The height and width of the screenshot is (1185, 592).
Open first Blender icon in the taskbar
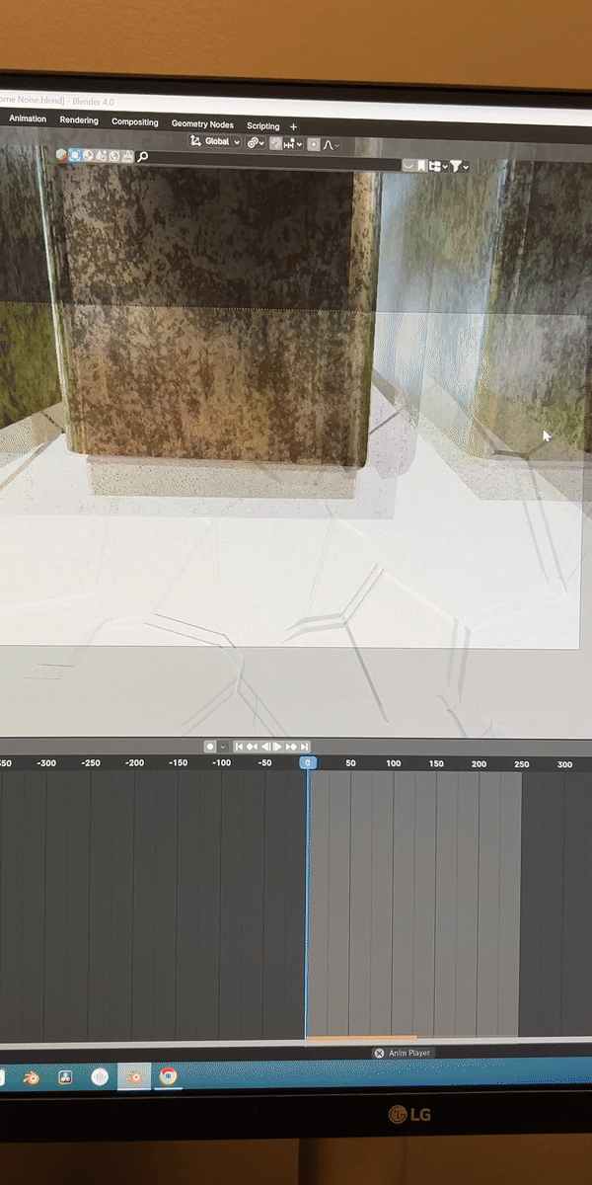32,1077
